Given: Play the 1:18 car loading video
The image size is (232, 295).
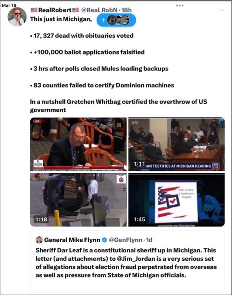Looking at the screenshot, I should [78, 200].
